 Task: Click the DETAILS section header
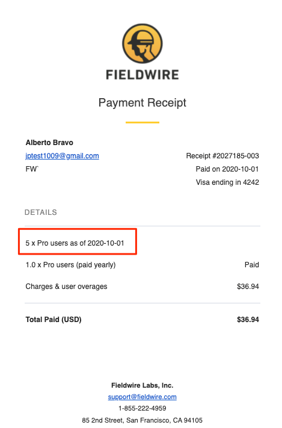41,212
